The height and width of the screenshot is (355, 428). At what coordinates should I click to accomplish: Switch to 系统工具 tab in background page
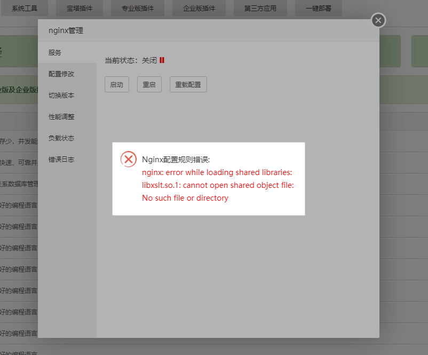click(25, 8)
